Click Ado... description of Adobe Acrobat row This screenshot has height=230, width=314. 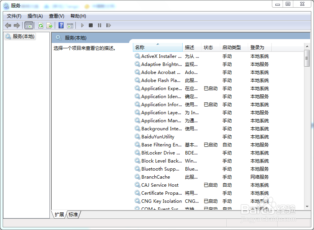(x=191, y=72)
